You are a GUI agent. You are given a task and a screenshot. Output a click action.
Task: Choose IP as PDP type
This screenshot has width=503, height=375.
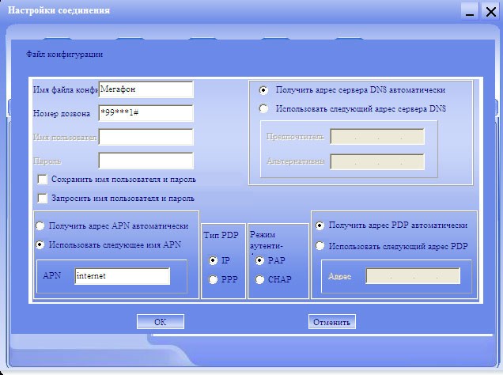click(x=213, y=260)
